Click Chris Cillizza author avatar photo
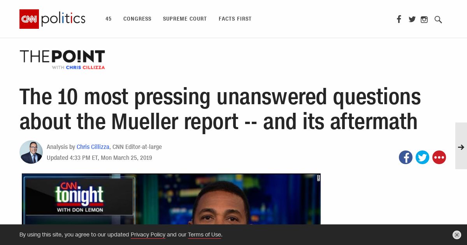Viewport: 467px width, 245px height. click(x=31, y=152)
